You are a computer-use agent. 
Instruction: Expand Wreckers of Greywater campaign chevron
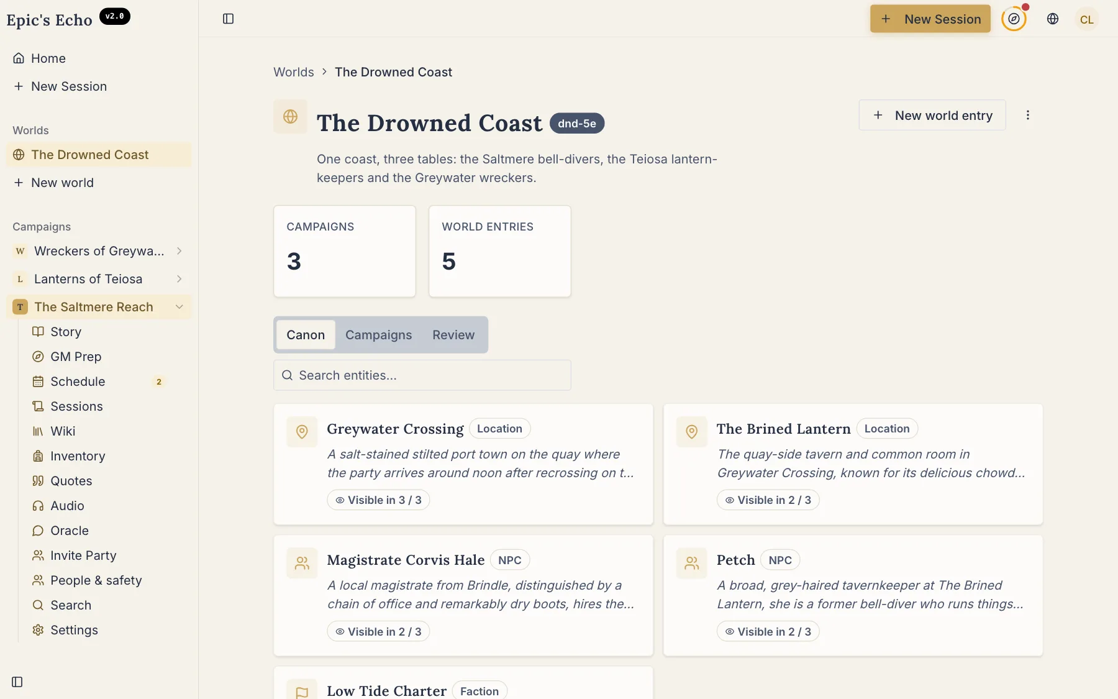179,251
